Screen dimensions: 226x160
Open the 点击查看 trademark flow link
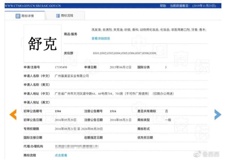click(61, 155)
